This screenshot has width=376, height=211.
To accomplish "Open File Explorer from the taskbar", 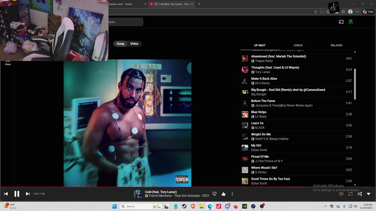I will point(202,206).
